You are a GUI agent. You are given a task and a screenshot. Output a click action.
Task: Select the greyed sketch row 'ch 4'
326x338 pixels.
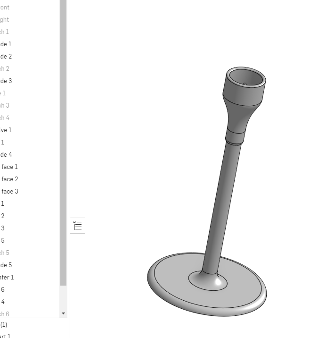tap(30, 118)
